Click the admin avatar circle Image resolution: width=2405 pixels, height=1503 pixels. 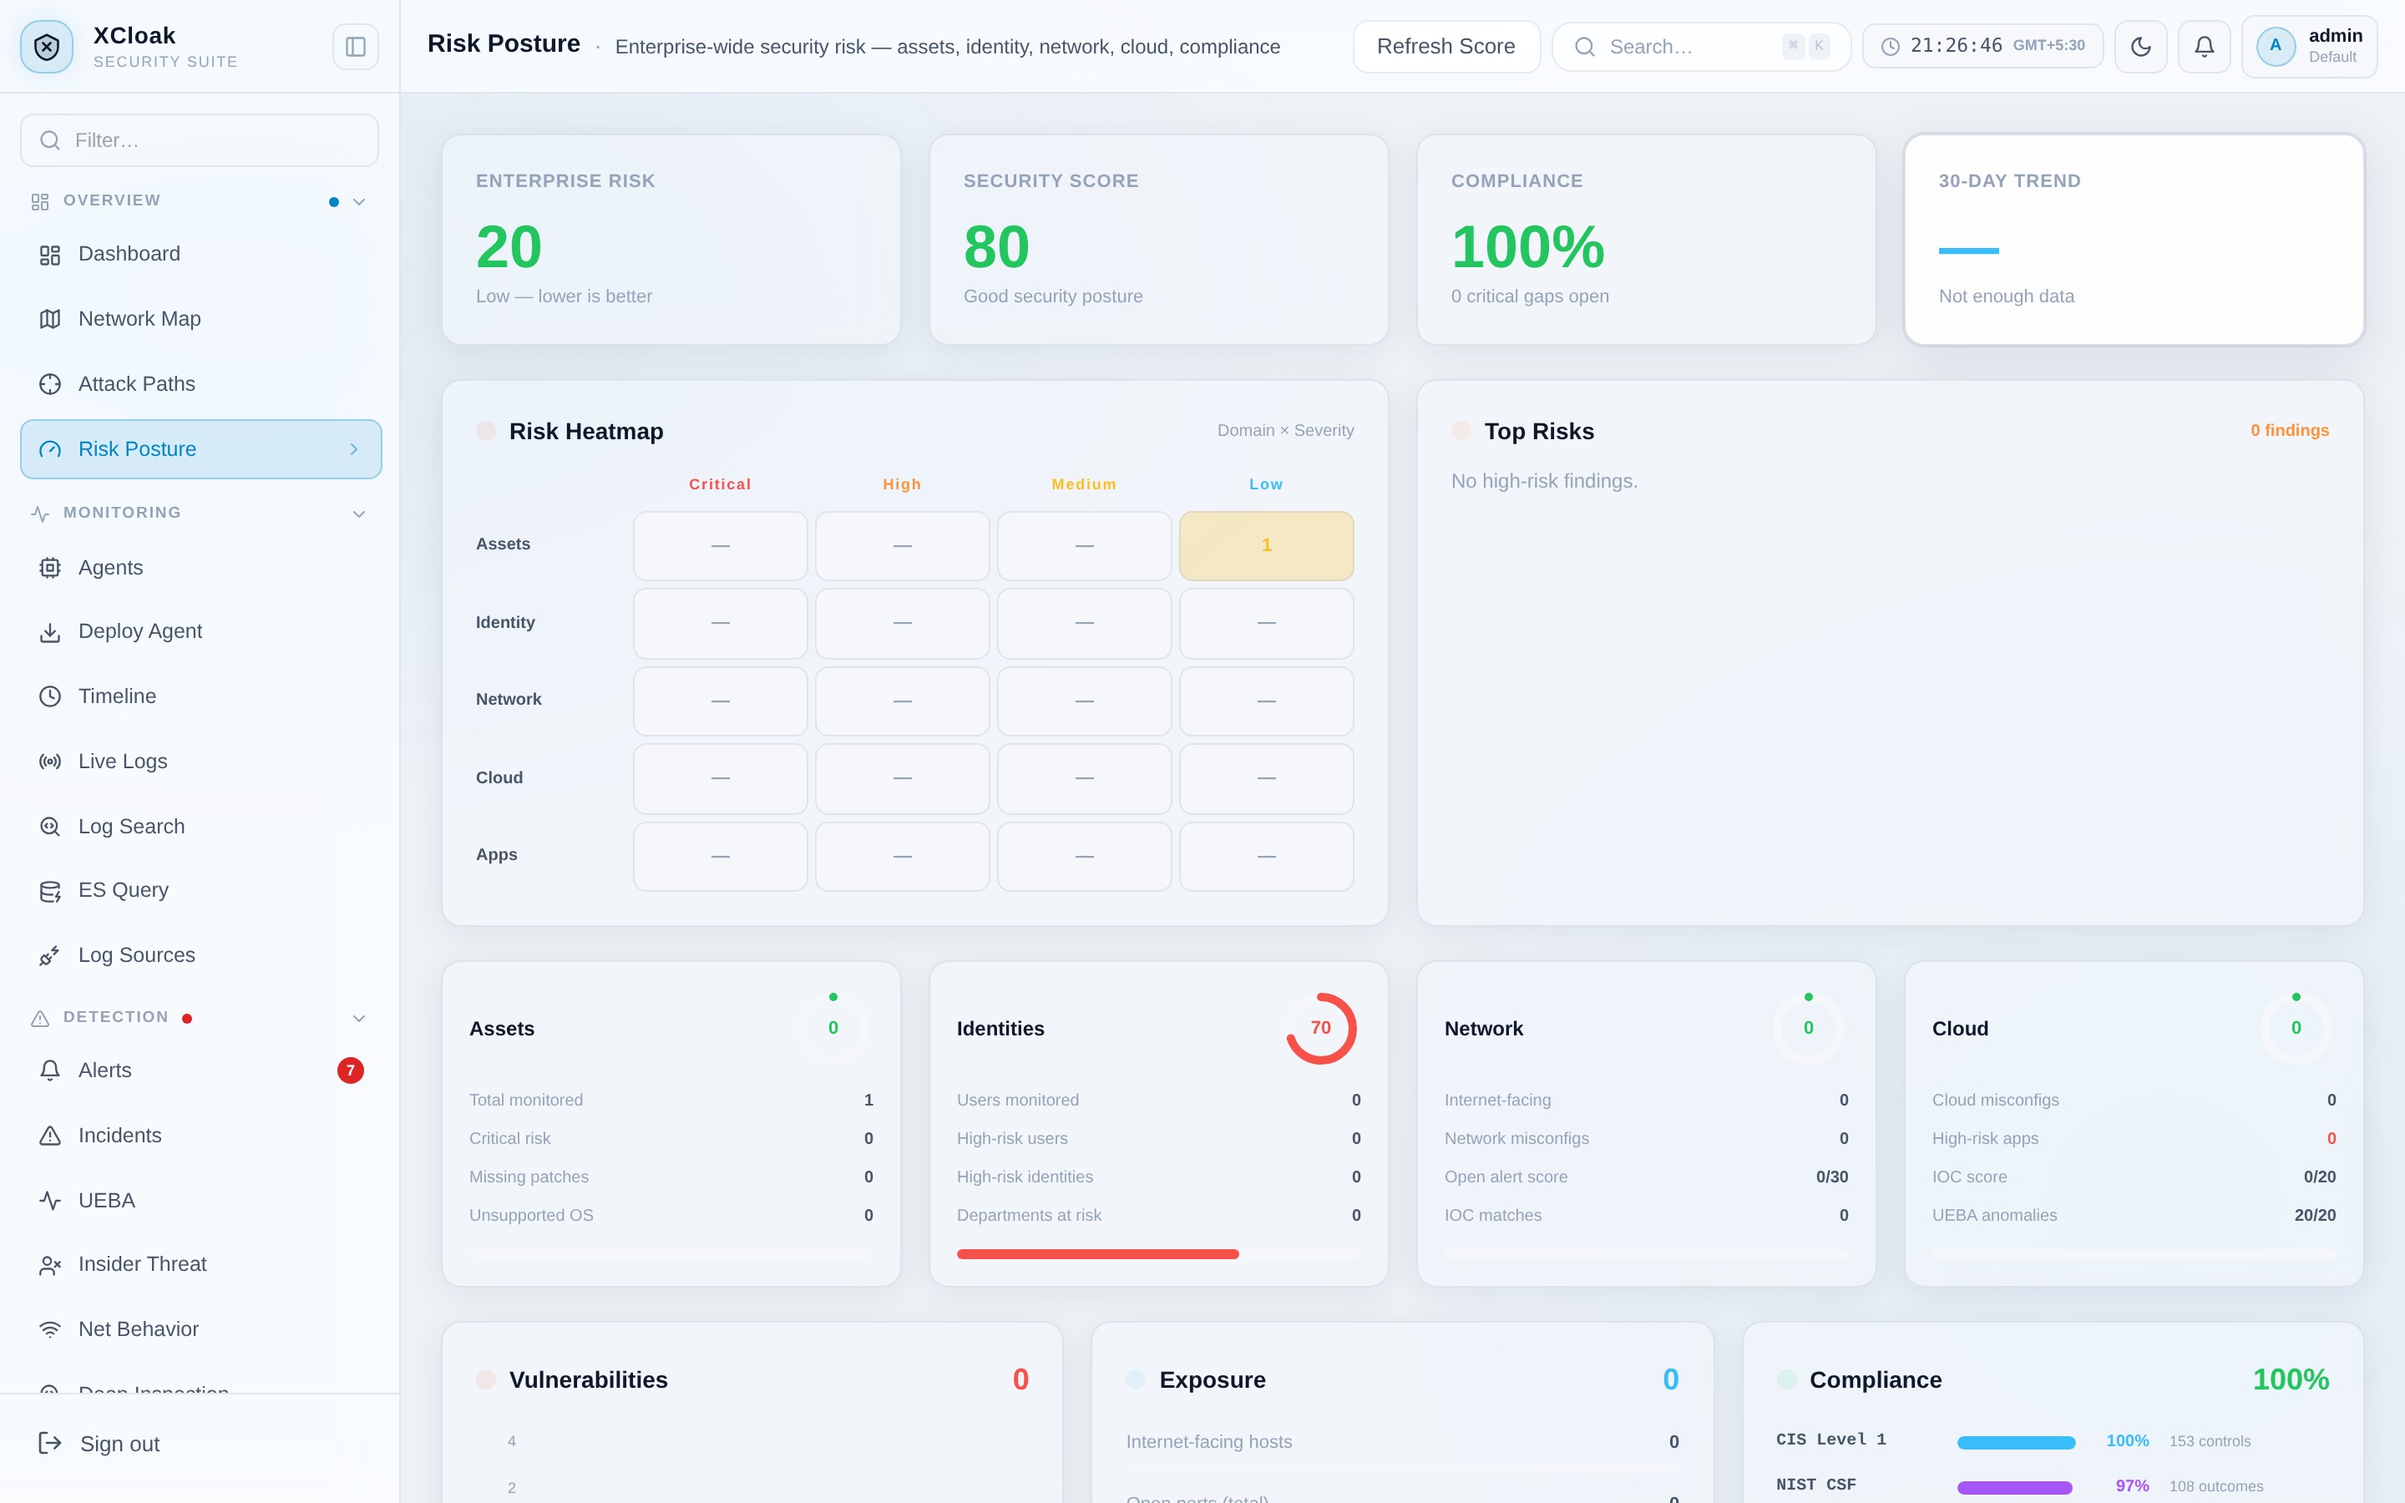[2275, 47]
